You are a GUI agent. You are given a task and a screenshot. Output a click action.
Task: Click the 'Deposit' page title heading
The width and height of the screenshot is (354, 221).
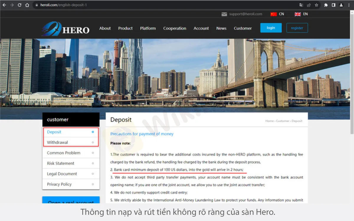coord(121,120)
